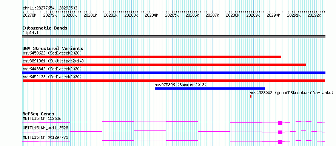Screen dimensions: 336x146
Task: Click the 28279k ruler tick label
Action: pos(50,15)
